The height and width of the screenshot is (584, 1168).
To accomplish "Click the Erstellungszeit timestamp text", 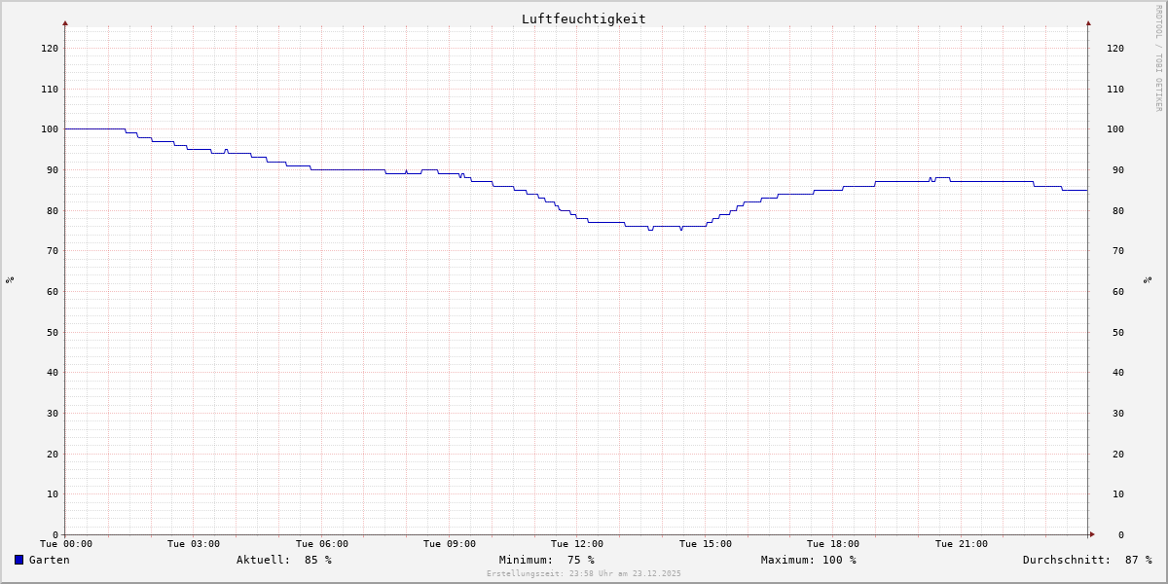I will pyautogui.click(x=583, y=574).
